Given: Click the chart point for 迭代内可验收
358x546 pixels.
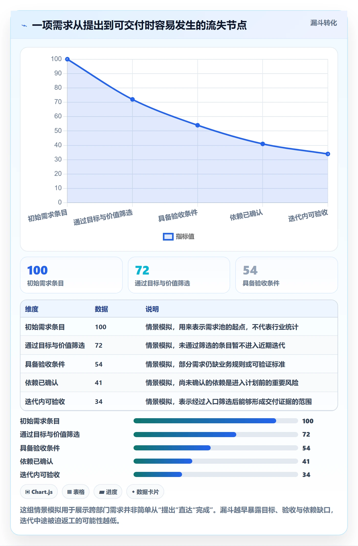Looking at the screenshot, I should (x=328, y=154).
